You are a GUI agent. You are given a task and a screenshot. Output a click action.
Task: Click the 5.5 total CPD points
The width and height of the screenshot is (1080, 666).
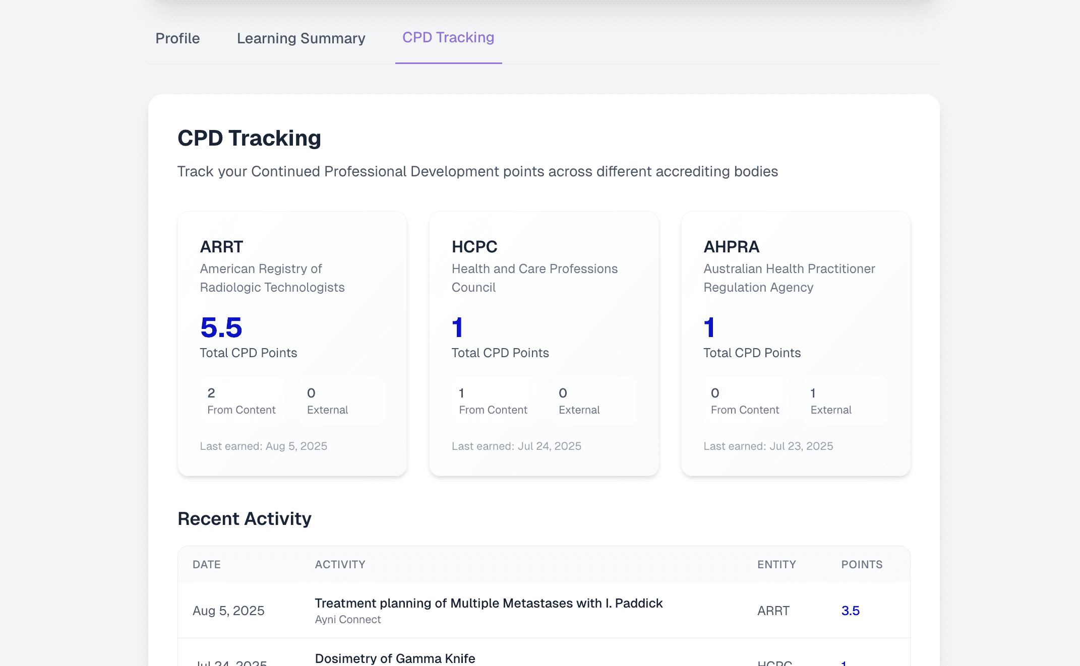point(221,328)
